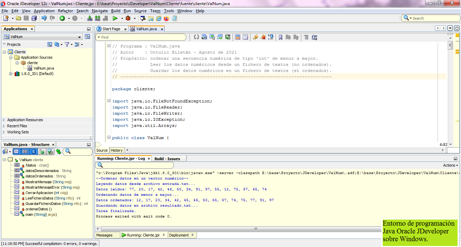This screenshot has width=461, height=247.
Task: Switch editor to History view
Action: click(117, 150)
